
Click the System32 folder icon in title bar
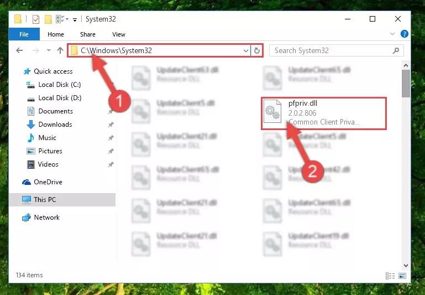(x=18, y=19)
